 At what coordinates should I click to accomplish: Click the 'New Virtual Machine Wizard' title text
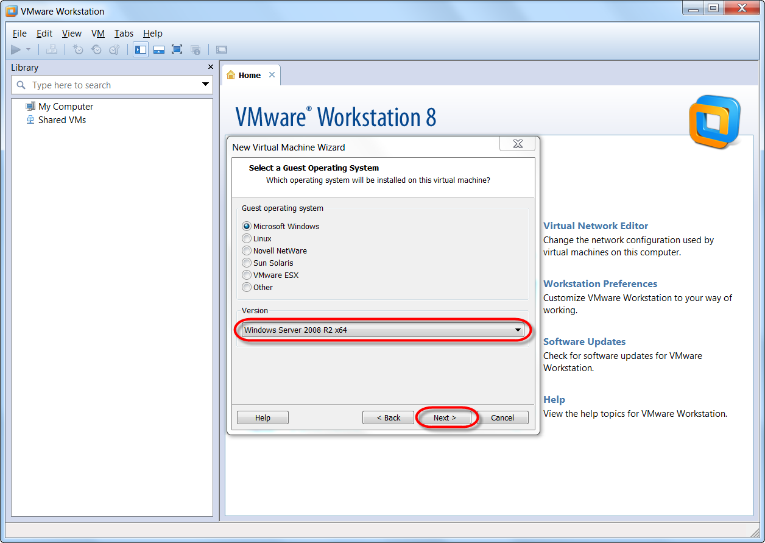pos(289,147)
